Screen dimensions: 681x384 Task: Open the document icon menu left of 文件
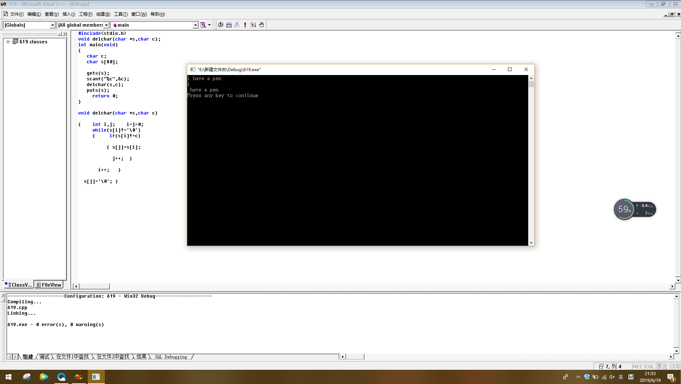6,14
